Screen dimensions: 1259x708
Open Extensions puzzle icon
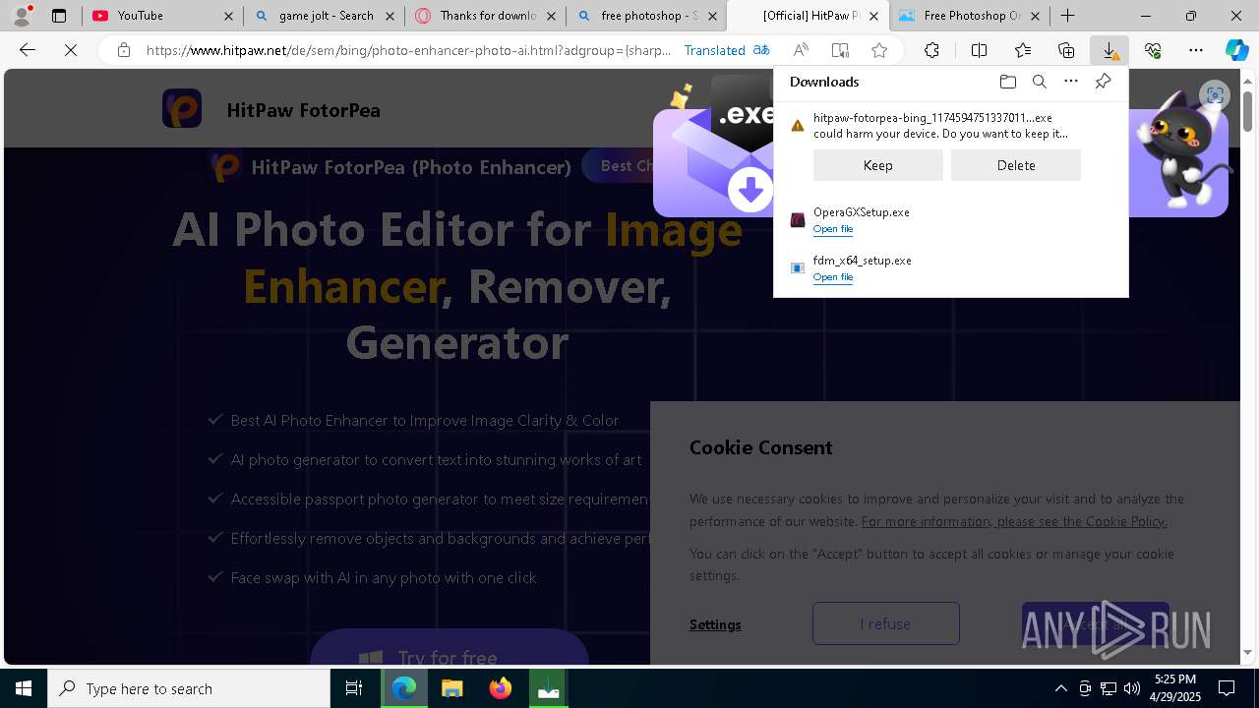(931, 50)
